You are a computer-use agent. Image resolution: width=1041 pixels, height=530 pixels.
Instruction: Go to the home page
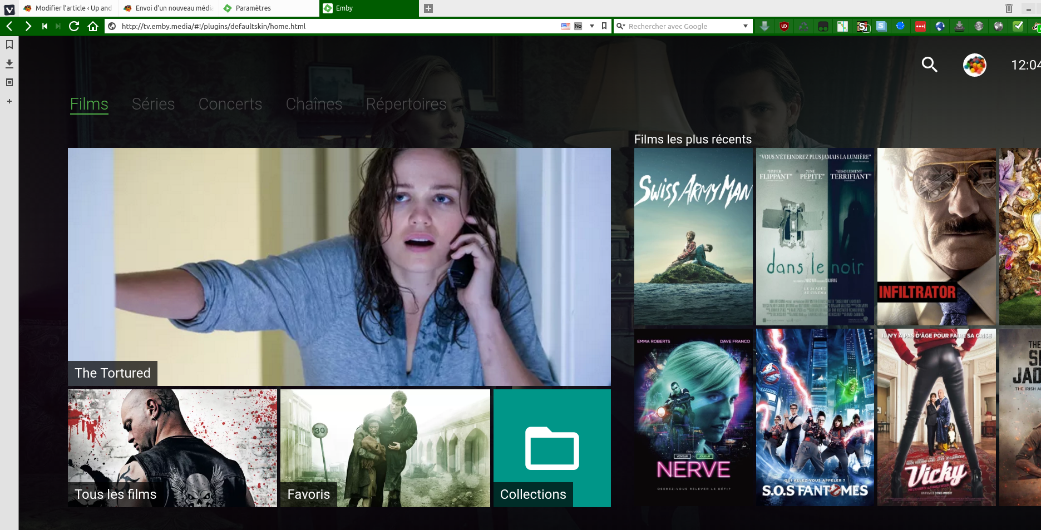pos(93,26)
